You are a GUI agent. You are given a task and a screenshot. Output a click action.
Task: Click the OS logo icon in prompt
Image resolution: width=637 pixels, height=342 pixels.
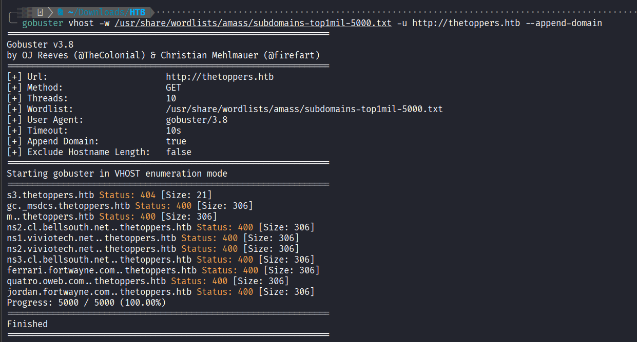[40, 12]
